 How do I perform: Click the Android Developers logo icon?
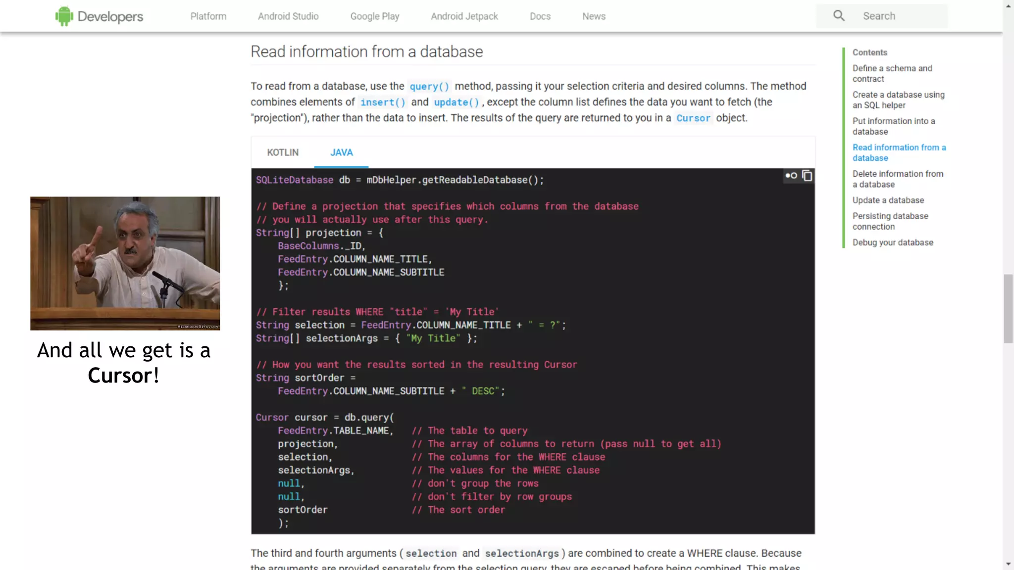tap(64, 16)
